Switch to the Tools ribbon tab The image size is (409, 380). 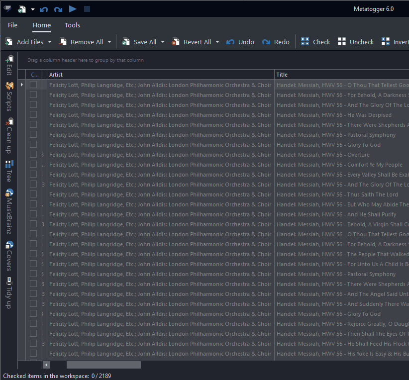(x=72, y=25)
